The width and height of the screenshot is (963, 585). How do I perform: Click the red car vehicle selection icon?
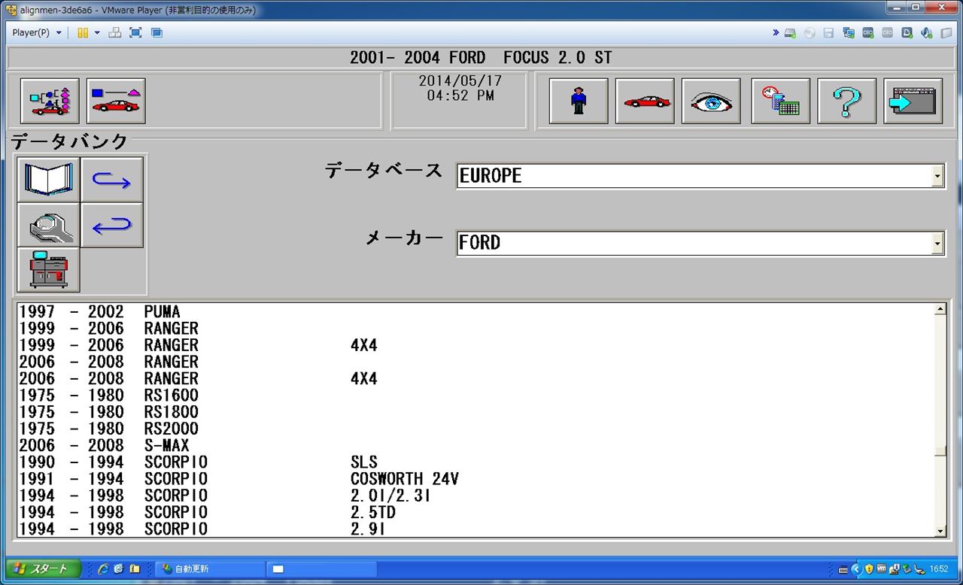(x=645, y=101)
